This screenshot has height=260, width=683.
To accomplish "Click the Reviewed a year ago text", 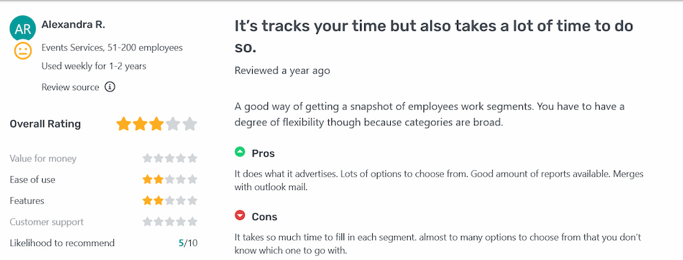I will pos(282,71).
